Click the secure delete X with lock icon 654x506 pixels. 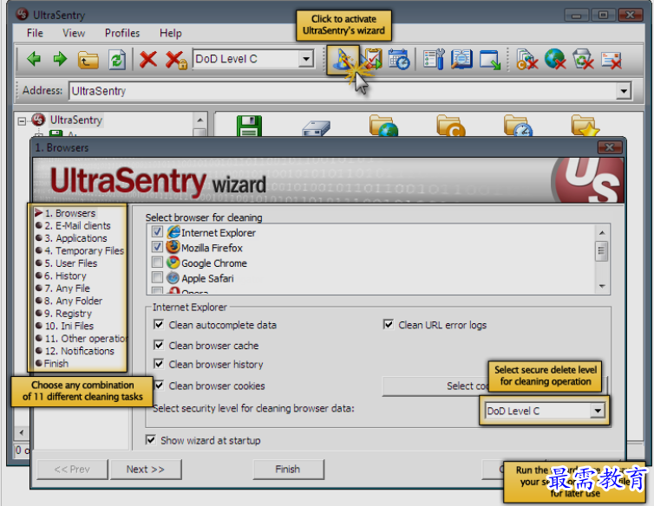click(x=175, y=60)
